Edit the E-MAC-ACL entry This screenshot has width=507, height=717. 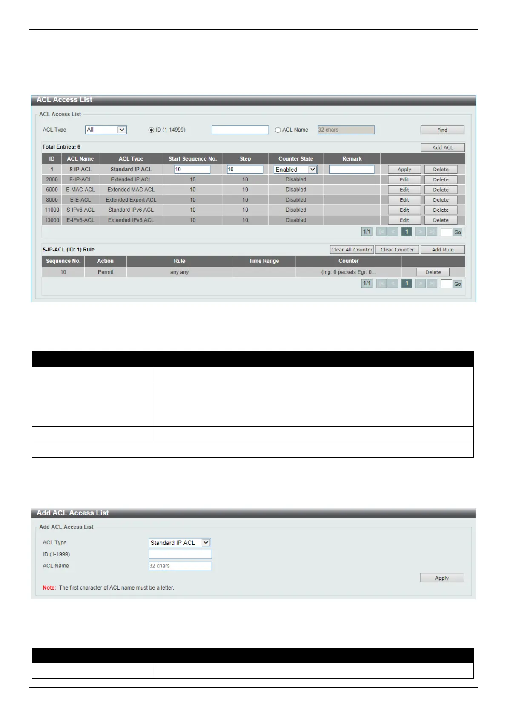pyautogui.click(x=404, y=190)
